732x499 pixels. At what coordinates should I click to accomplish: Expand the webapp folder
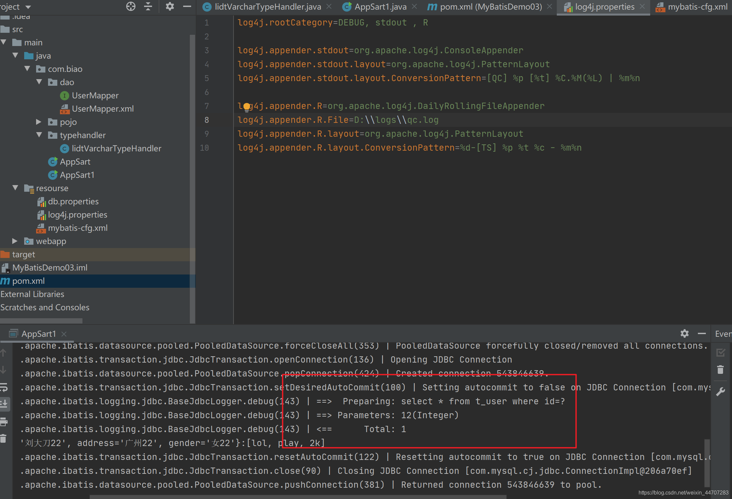[15, 241]
